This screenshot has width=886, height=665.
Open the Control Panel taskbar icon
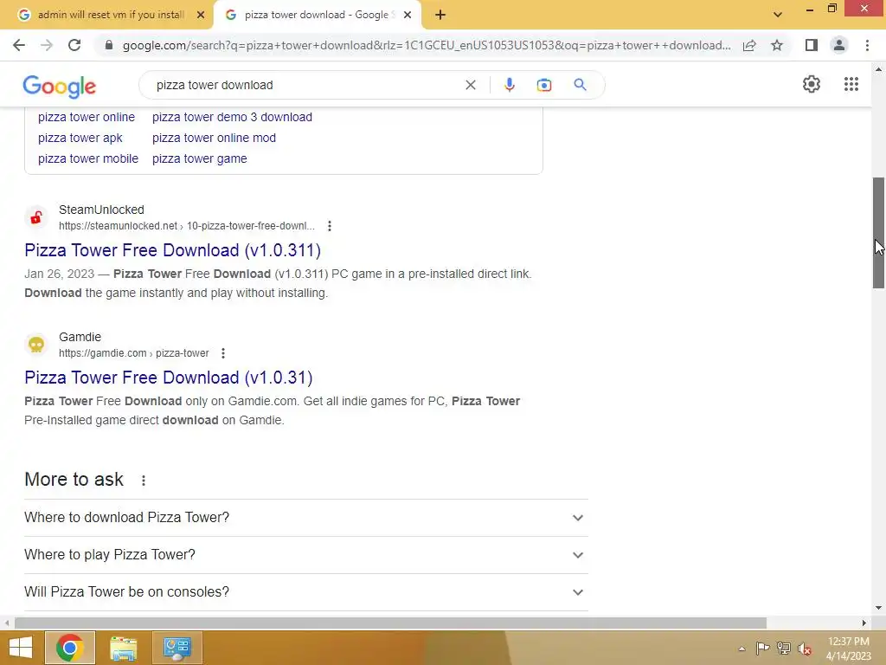click(x=177, y=648)
